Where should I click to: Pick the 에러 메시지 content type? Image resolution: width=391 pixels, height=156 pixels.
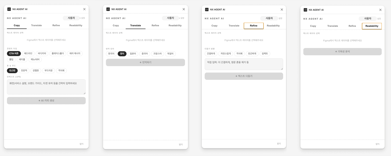(75, 53)
